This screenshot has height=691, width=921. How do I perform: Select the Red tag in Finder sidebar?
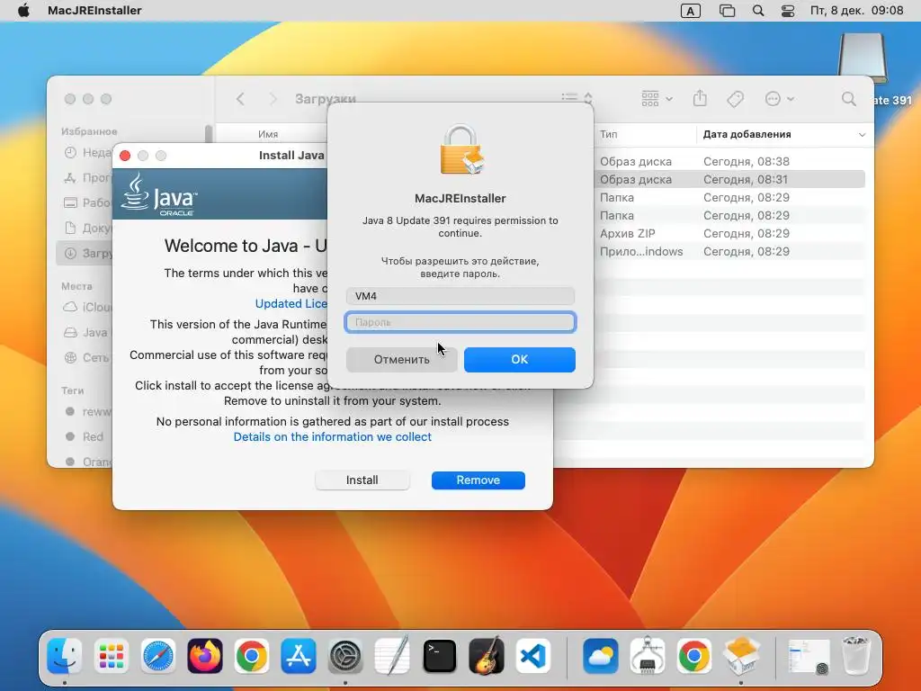(x=85, y=436)
